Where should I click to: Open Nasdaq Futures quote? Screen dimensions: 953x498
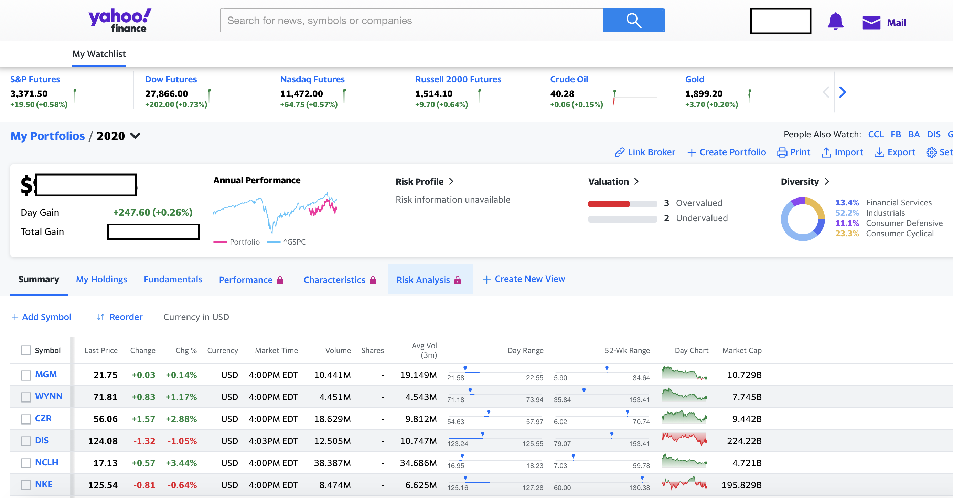312,79
